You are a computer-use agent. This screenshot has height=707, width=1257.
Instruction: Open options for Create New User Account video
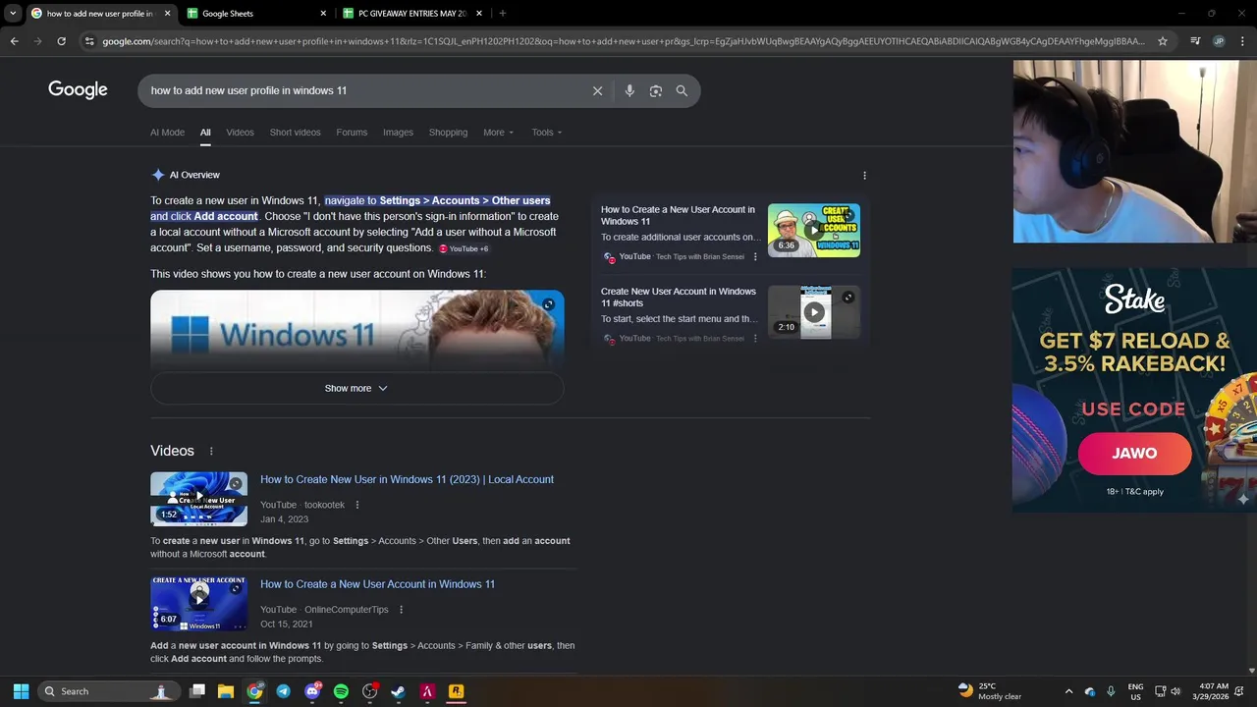point(755,257)
